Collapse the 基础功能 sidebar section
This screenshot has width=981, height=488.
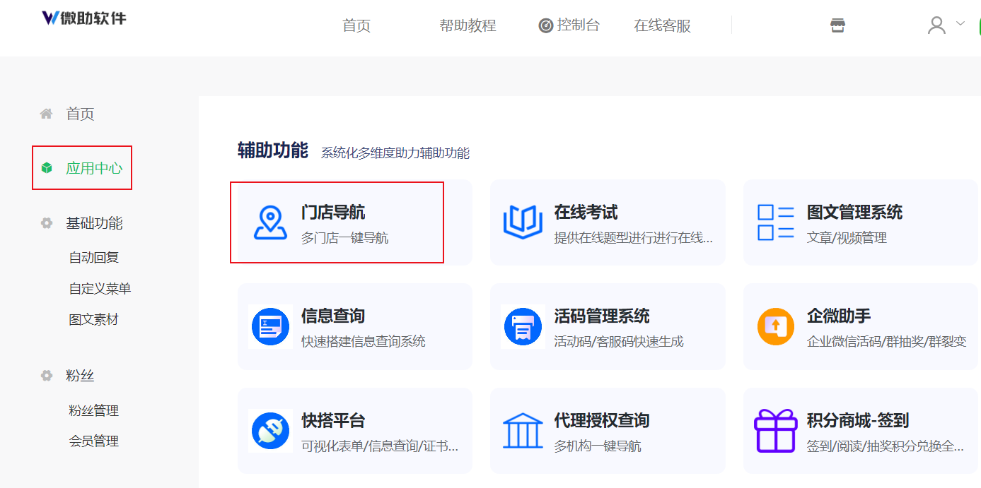click(93, 223)
